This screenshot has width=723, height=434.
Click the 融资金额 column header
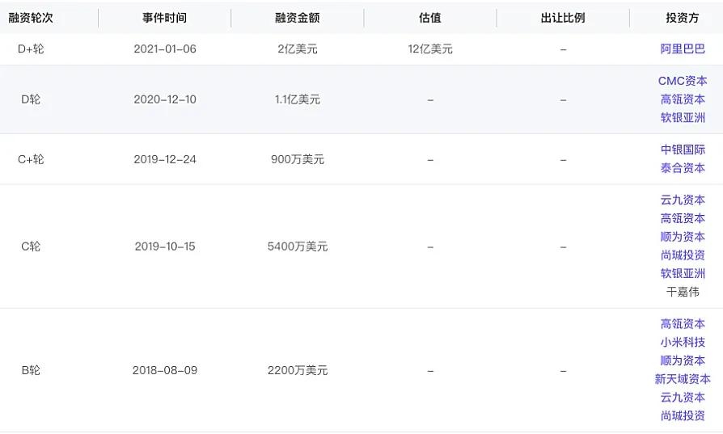(297, 17)
